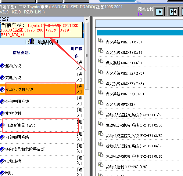
Task: Click diagram icon for 点火系统(3RZ-FE)(3/3)
Action: (101, 92)
